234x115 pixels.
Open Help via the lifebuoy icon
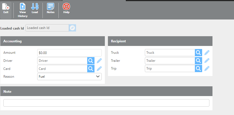point(66,8)
